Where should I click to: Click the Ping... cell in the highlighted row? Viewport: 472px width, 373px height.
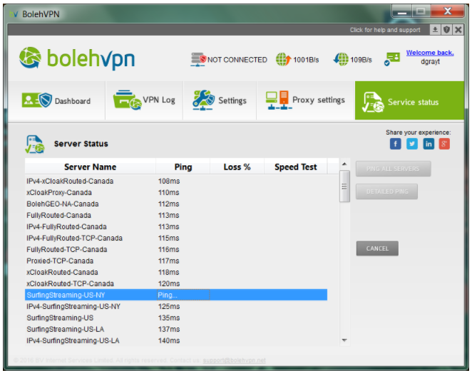click(183, 295)
